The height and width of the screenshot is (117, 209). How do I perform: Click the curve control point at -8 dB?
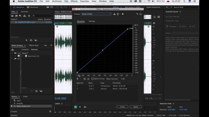128,29
